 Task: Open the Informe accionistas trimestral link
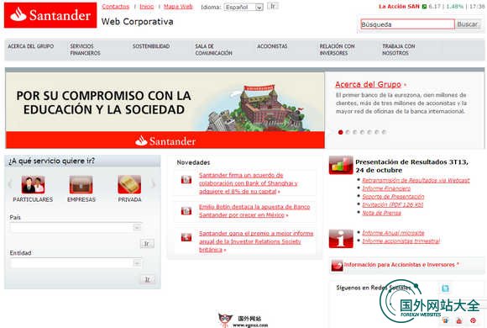point(401,241)
